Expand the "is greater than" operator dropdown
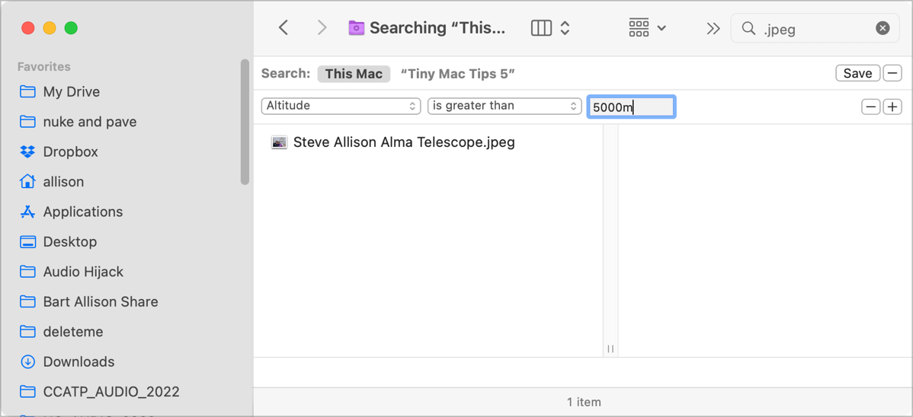 (505, 106)
